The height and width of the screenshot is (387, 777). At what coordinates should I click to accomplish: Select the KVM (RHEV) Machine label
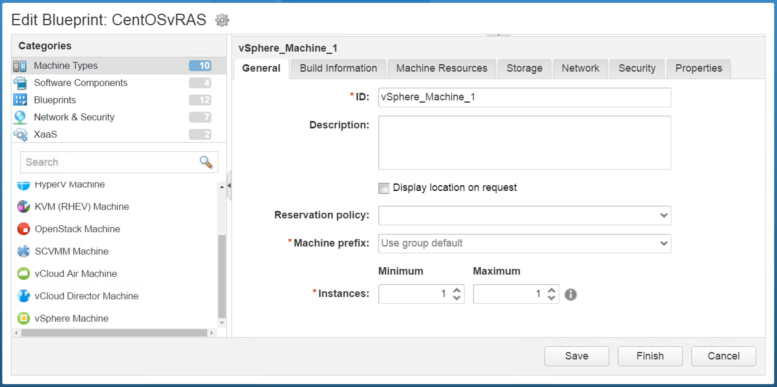point(82,207)
